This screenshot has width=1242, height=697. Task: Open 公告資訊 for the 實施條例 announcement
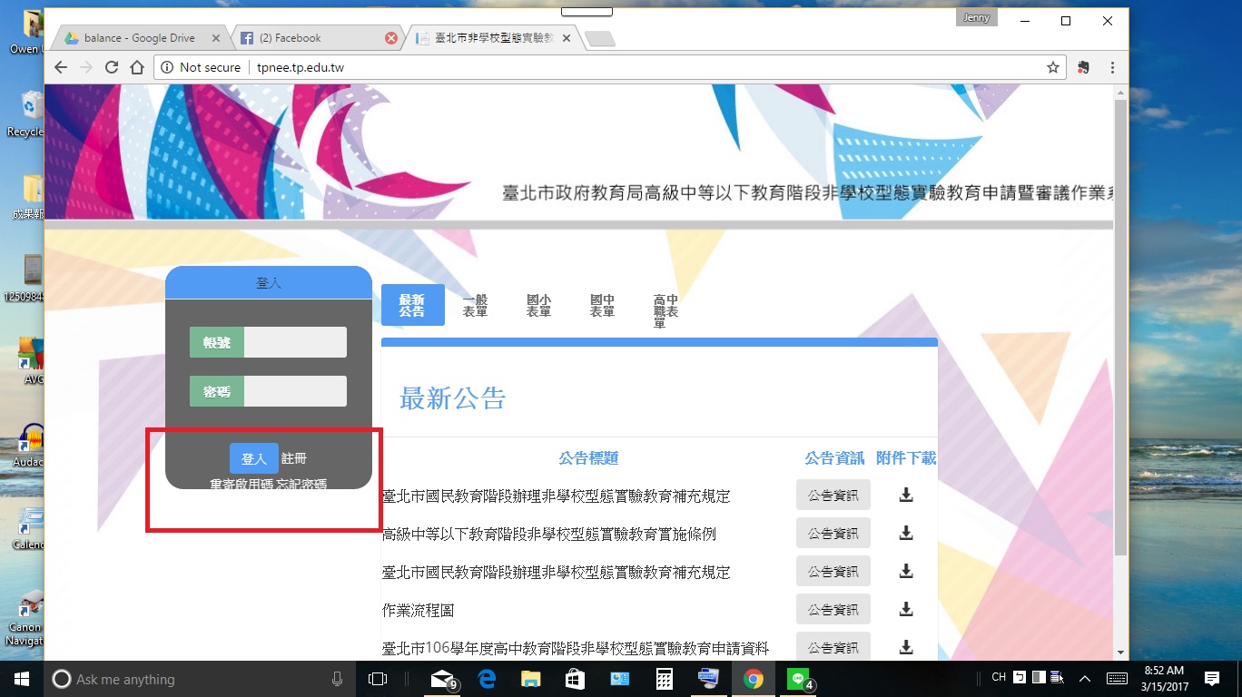[833, 533]
